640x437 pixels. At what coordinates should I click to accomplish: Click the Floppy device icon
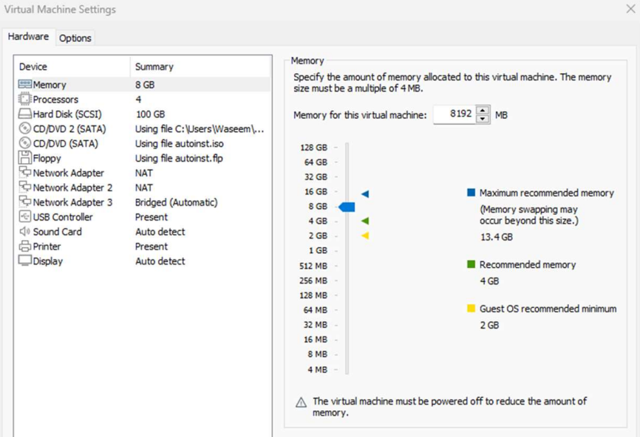[x=24, y=158]
